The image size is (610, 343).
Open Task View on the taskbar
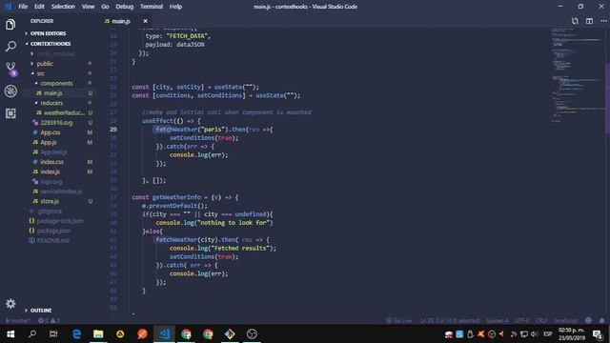pos(53,334)
